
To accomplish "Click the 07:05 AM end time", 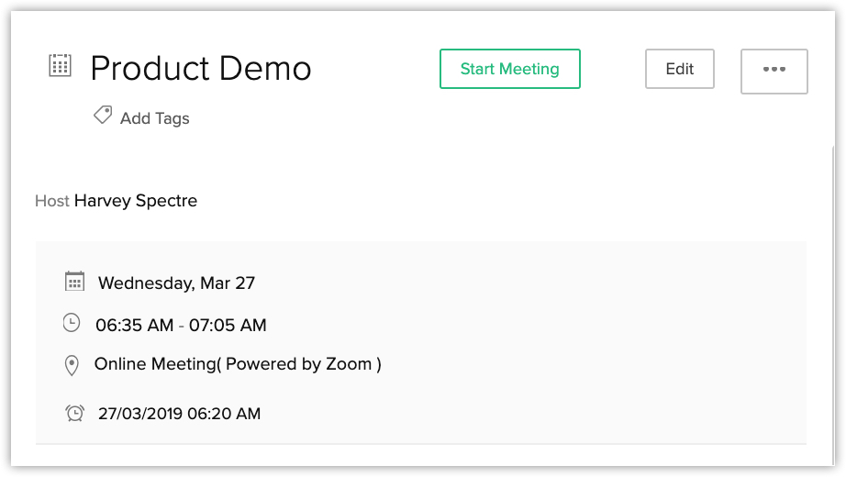I will (x=228, y=325).
